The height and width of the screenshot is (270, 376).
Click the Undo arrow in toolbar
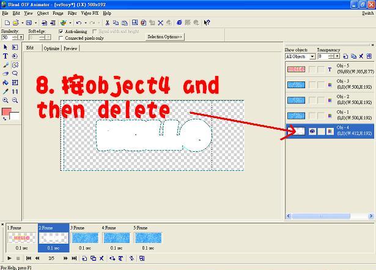point(79,23)
